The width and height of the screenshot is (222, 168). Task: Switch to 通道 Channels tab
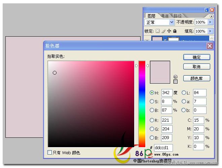165,16
